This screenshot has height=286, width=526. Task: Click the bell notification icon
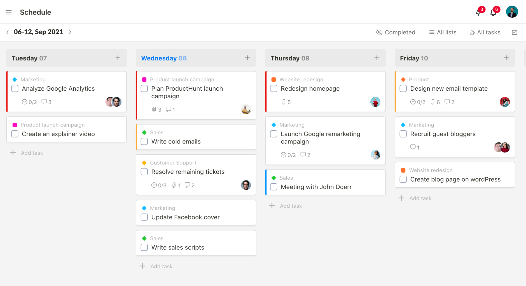point(493,12)
